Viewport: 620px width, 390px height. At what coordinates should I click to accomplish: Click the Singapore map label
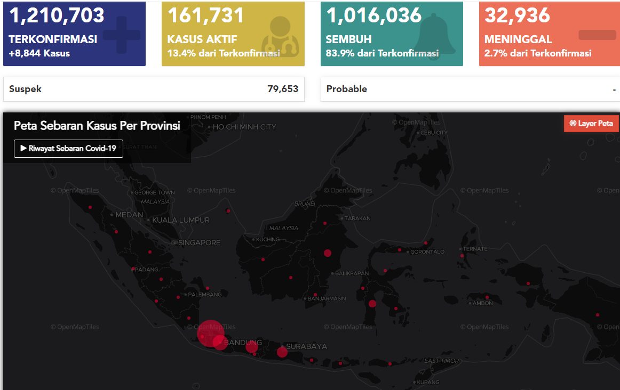[x=200, y=243]
